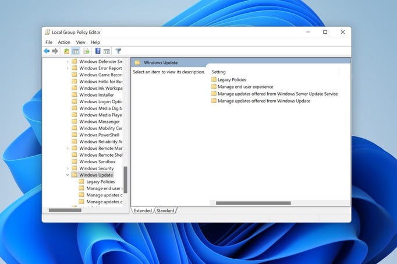Switch to the Extended tab
Image resolution: width=397 pixels, height=264 pixels.
pyautogui.click(x=143, y=210)
